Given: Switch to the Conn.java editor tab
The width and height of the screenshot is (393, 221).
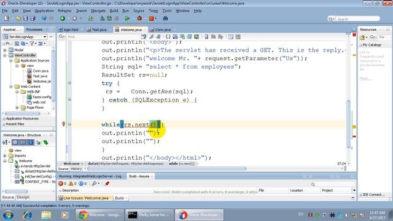Looking at the screenshot, I should coord(163,29).
